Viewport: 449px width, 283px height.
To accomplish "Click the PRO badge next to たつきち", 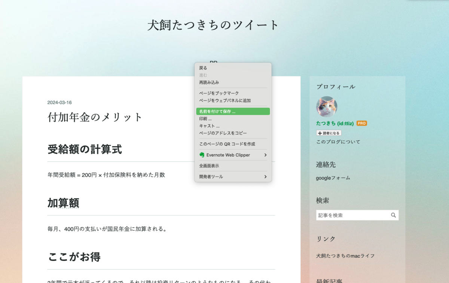I will click(x=361, y=123).
